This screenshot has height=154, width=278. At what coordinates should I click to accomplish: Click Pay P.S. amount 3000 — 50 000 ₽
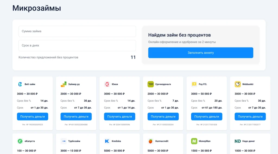click(201, 94)
